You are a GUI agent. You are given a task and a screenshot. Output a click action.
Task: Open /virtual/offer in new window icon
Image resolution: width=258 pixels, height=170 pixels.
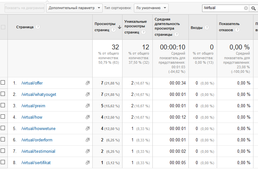point(87,83)
